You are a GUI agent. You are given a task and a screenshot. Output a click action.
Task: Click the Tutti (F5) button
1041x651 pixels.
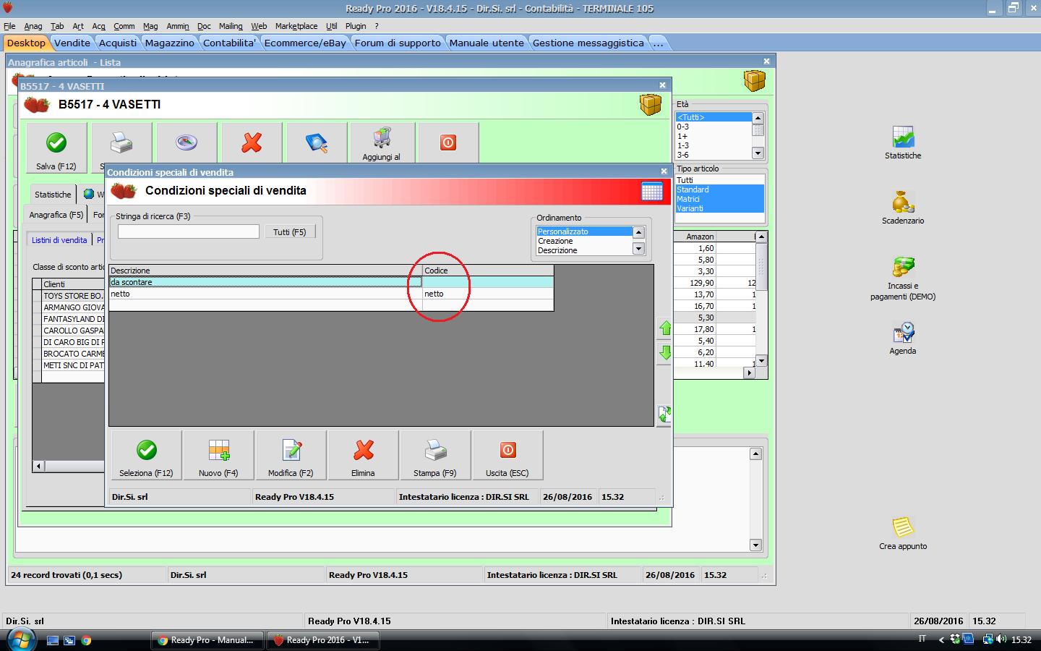(x=290, y=232)
